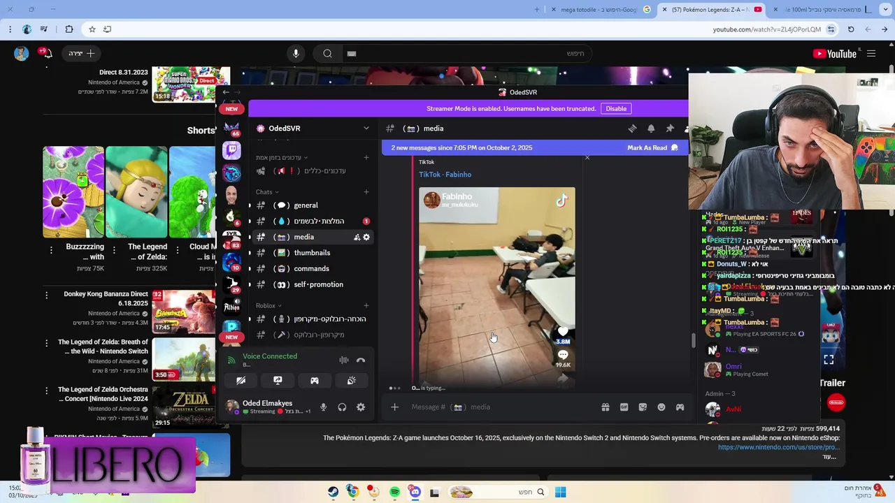Open Steam from Windows taskbar
This screenshot has width=895, height=503.
333,493
